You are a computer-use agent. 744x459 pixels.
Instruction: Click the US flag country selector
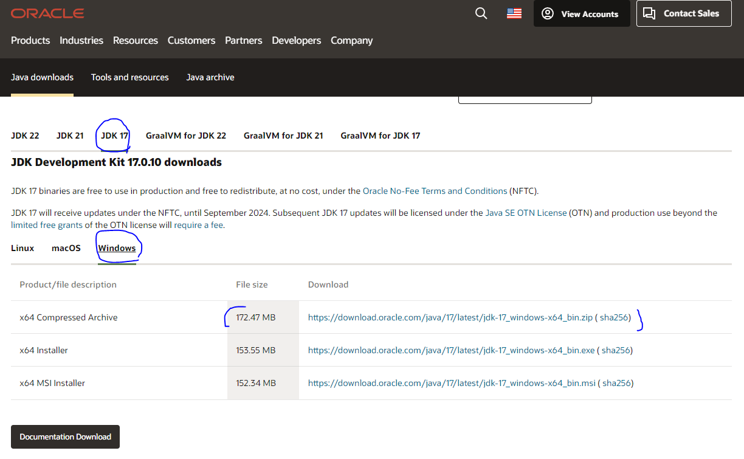(514, 13)
